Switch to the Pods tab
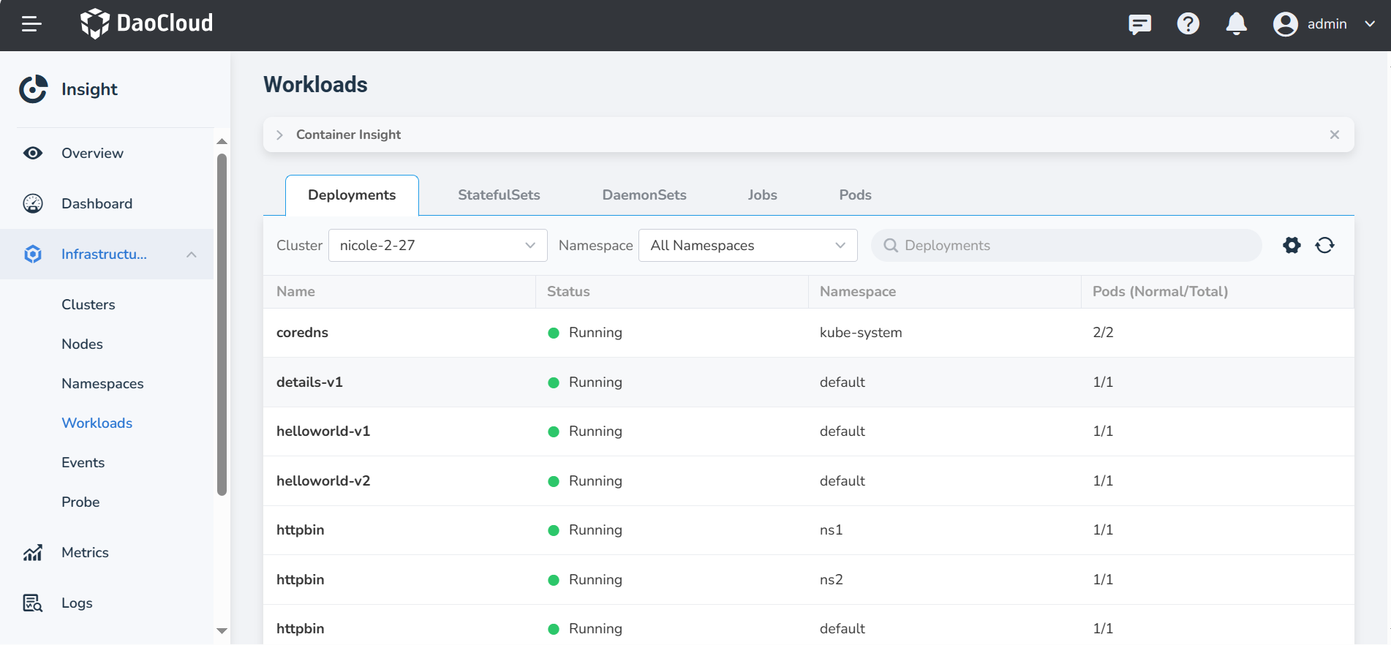Viewport: 1391px width, 645px height. pyautogui.click(x=855, y=195)
